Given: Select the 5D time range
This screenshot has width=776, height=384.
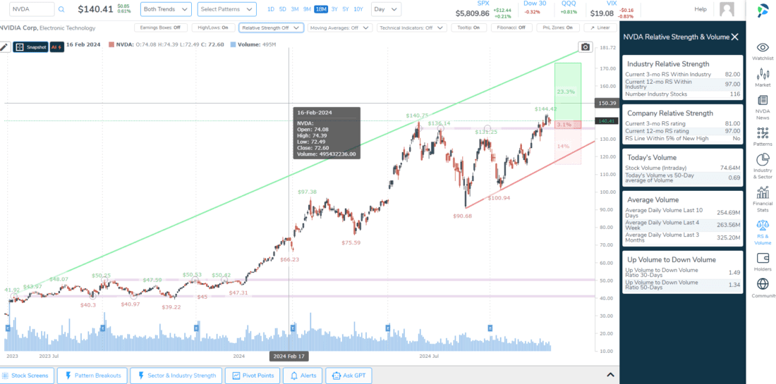Looking at the screenshot, I should (x=283, y=9).
